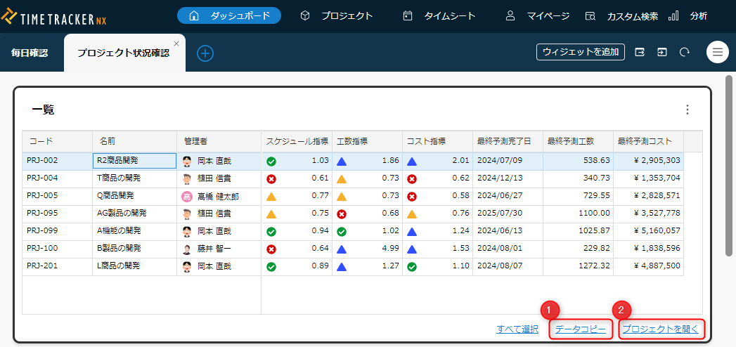
Task: Open the hamburger menu in the header
Action: coord(717,52)
